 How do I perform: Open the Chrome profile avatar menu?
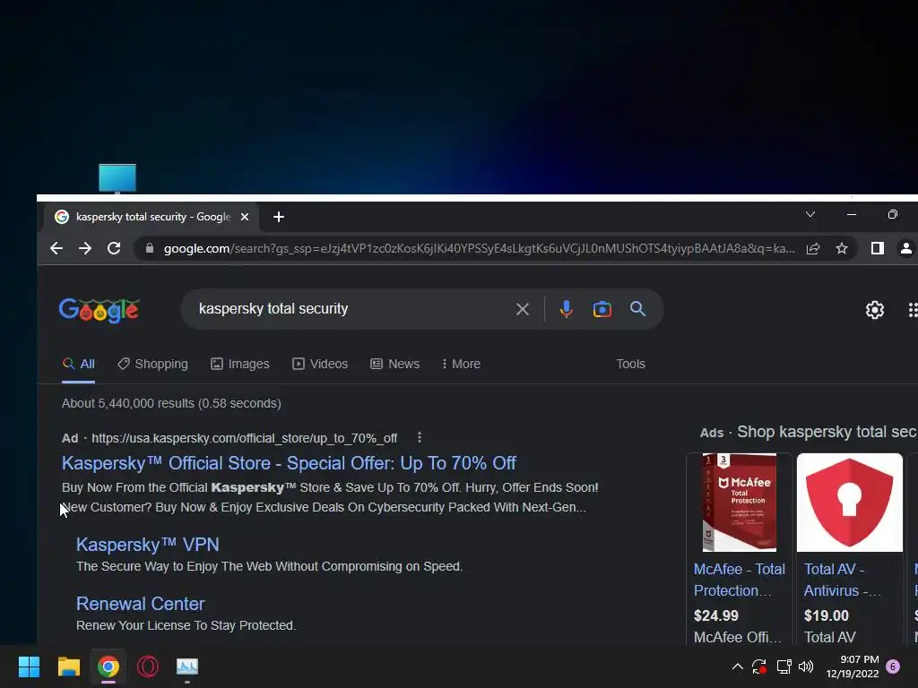click(905, 249)
